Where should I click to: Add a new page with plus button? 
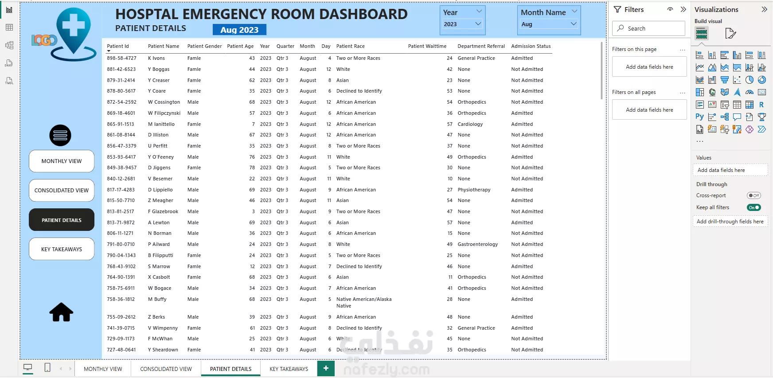[326, 368]
